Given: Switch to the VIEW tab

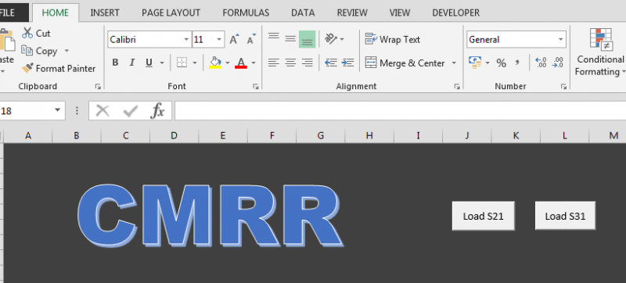Looking at the screenshot, I should point(400,13).
